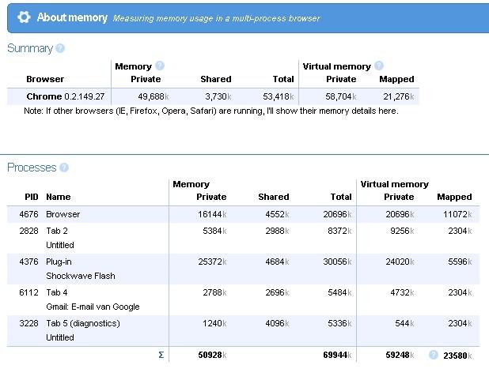Click the 11072k mapped value for Browser
This screenshot has width=489, height=369.
coord(457,214)
